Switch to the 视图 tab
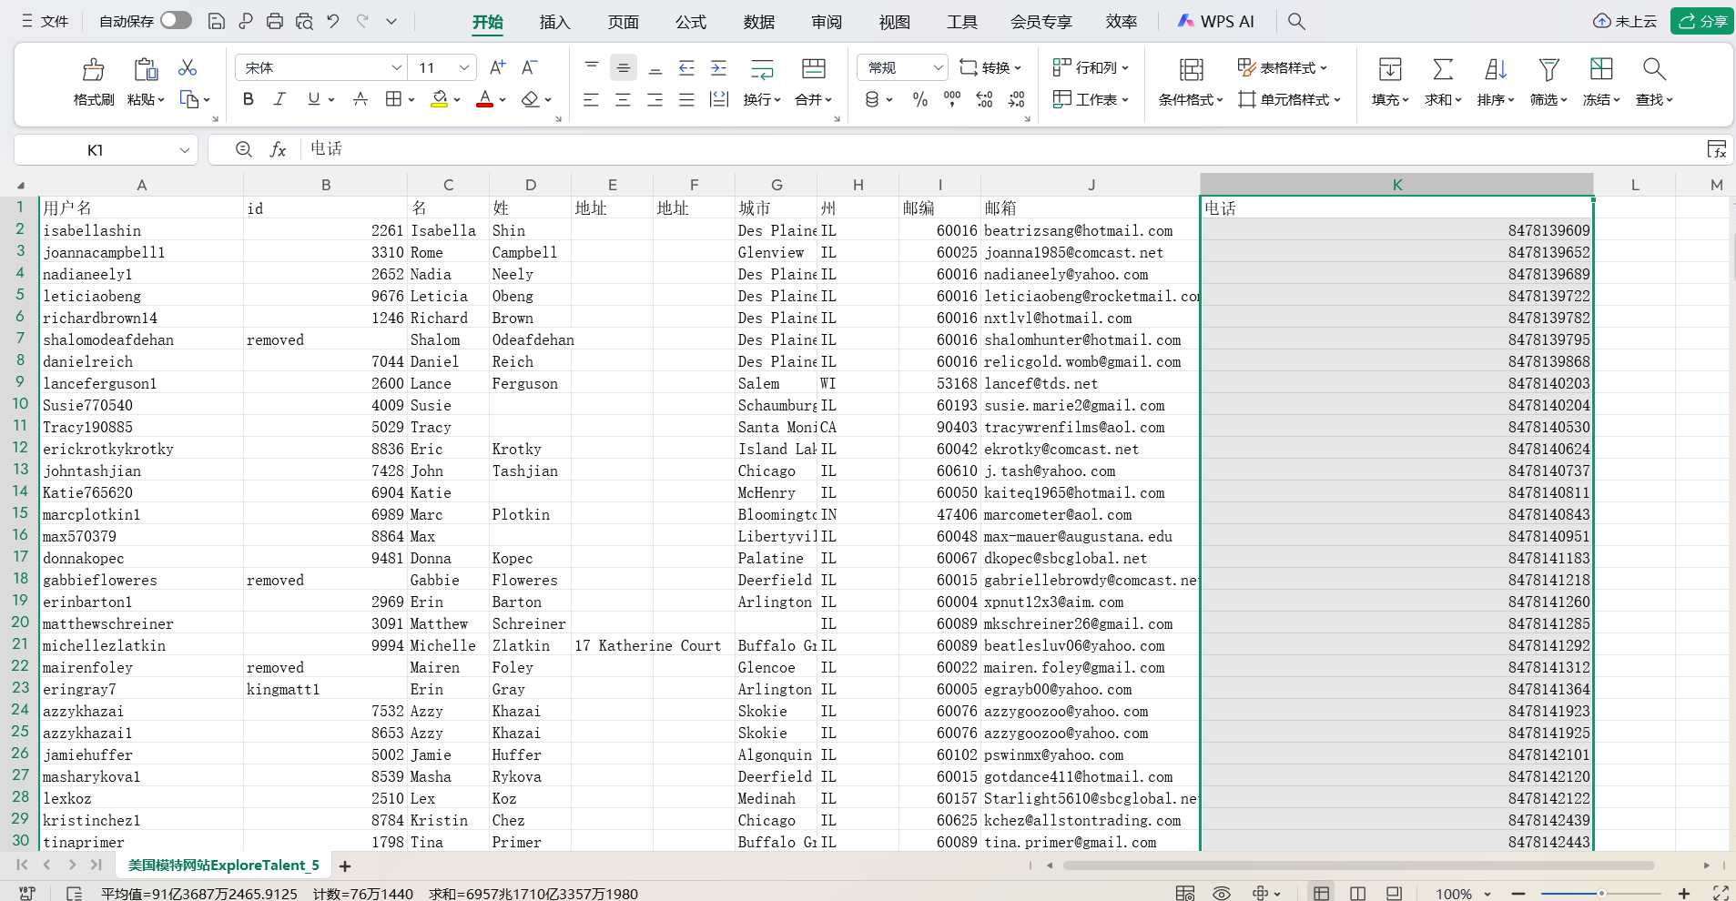 coord(894,21)
